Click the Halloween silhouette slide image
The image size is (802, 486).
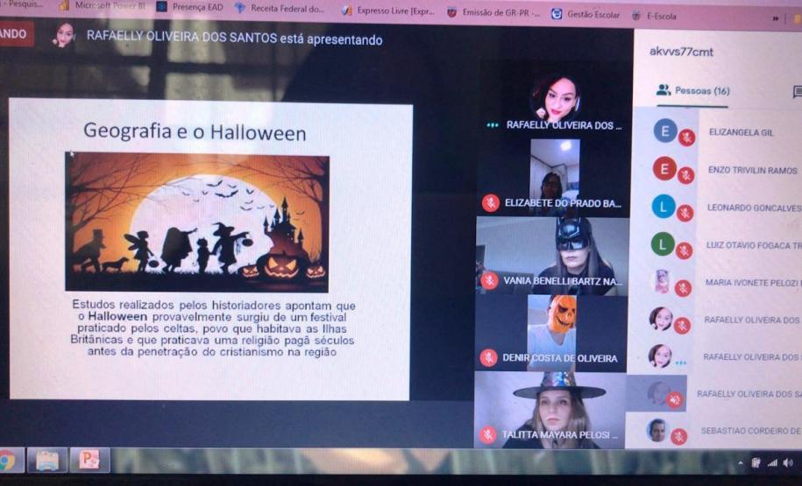197,222
